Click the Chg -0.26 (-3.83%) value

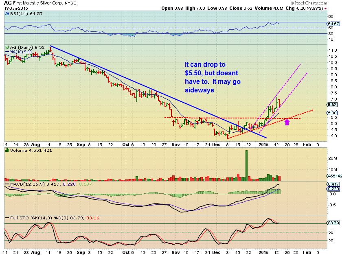pos(305,8)
